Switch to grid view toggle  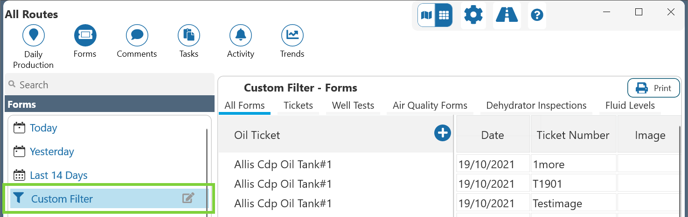444,15
